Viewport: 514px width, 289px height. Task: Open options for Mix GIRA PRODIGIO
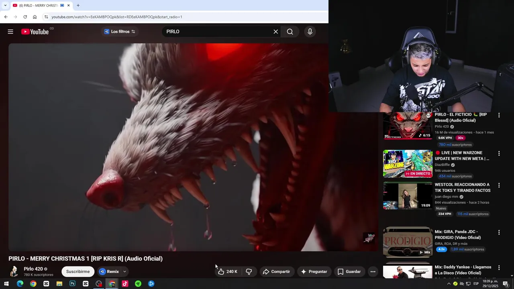pyautogui.click(x=499, y=232)
